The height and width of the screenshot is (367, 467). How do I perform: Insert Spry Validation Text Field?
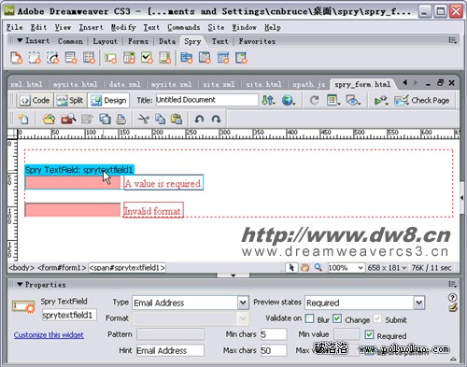(110, 58)
